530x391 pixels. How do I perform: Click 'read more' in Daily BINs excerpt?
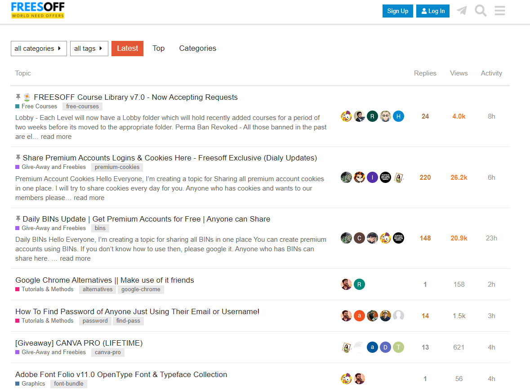pyautogui.click(x=75, y=258)
